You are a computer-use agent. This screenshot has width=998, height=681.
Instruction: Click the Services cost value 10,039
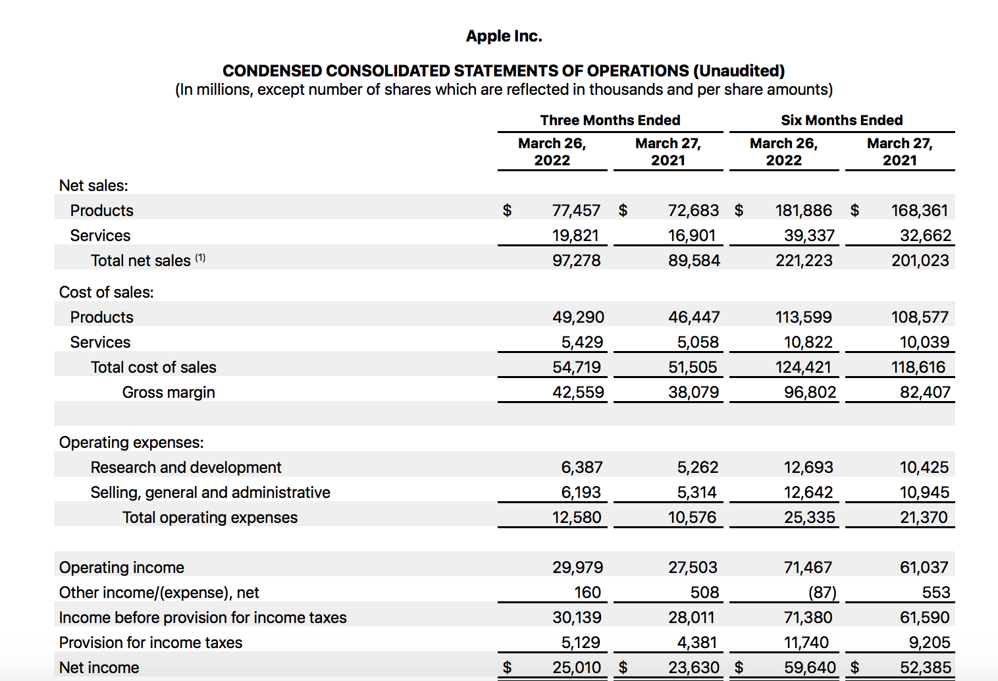click(924, 342)
